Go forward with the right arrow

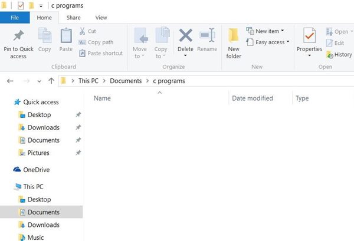point(27,81)
